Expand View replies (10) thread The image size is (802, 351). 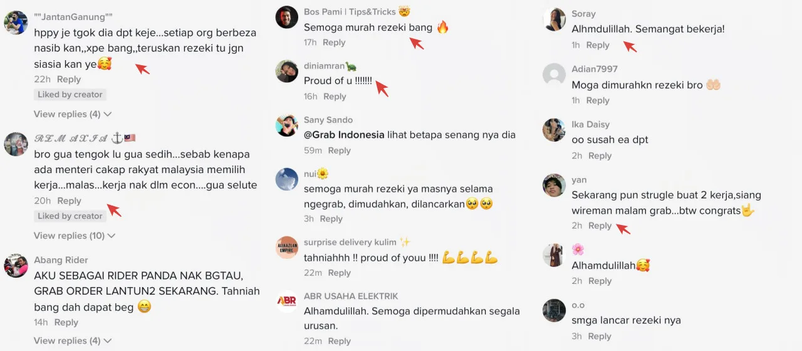tap(75, 236)
